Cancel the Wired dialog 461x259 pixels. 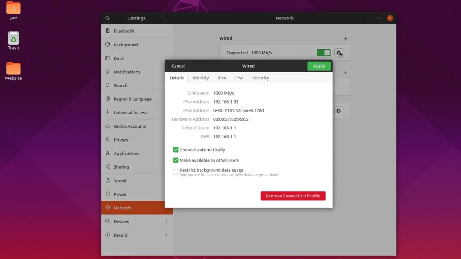click(x=178, y=66)
